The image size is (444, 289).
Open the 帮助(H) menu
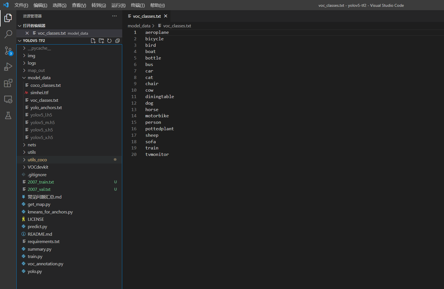tap(158, 5)
